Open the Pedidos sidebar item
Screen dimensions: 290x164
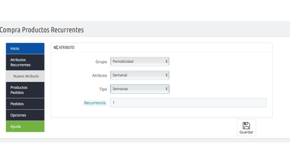(25, 104)
